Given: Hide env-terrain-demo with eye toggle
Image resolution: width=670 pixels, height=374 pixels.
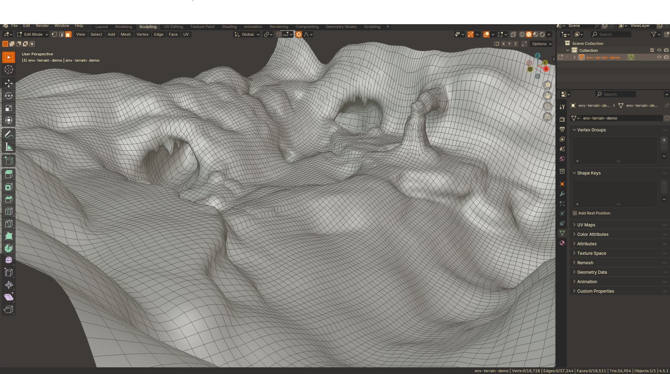Looking at the screenshot, I should 658,57.
